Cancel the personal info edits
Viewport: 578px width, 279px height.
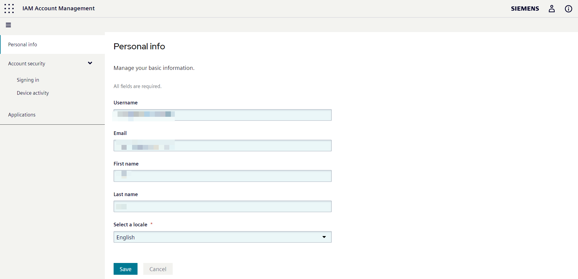coord(158,269)
